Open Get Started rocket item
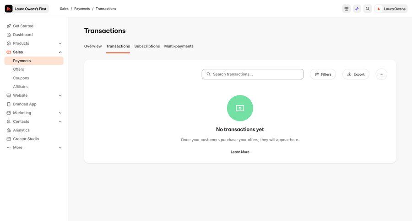Image resolution: width=412 pixels, height=221 pixels. tap(23, 26)
